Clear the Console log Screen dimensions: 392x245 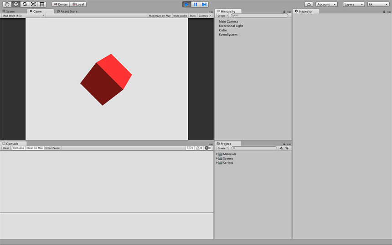click(6, 148)
